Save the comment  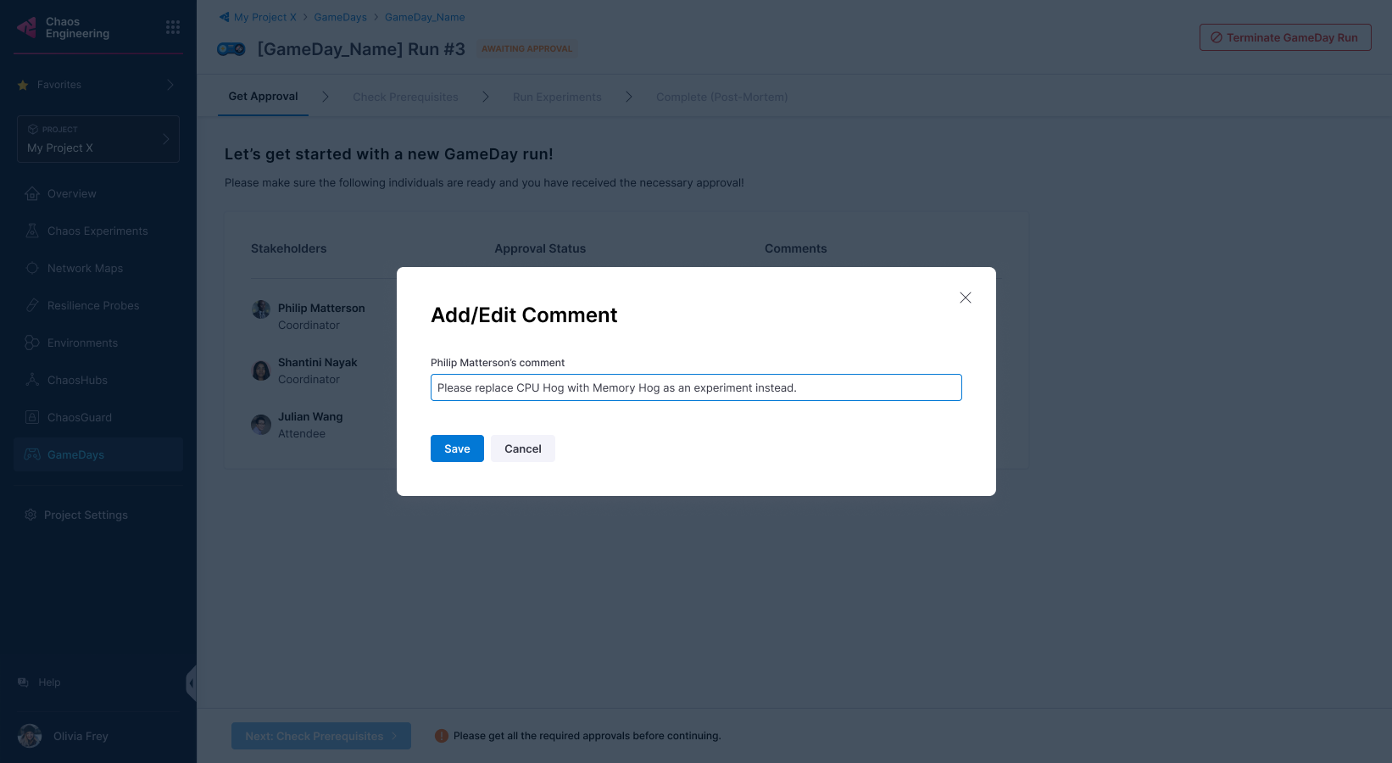[x=457, y=448]
